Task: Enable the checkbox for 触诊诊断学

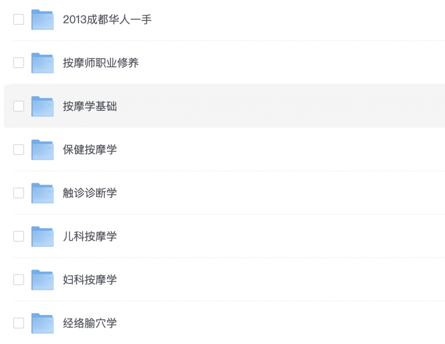Action: [x=19, y=193]
